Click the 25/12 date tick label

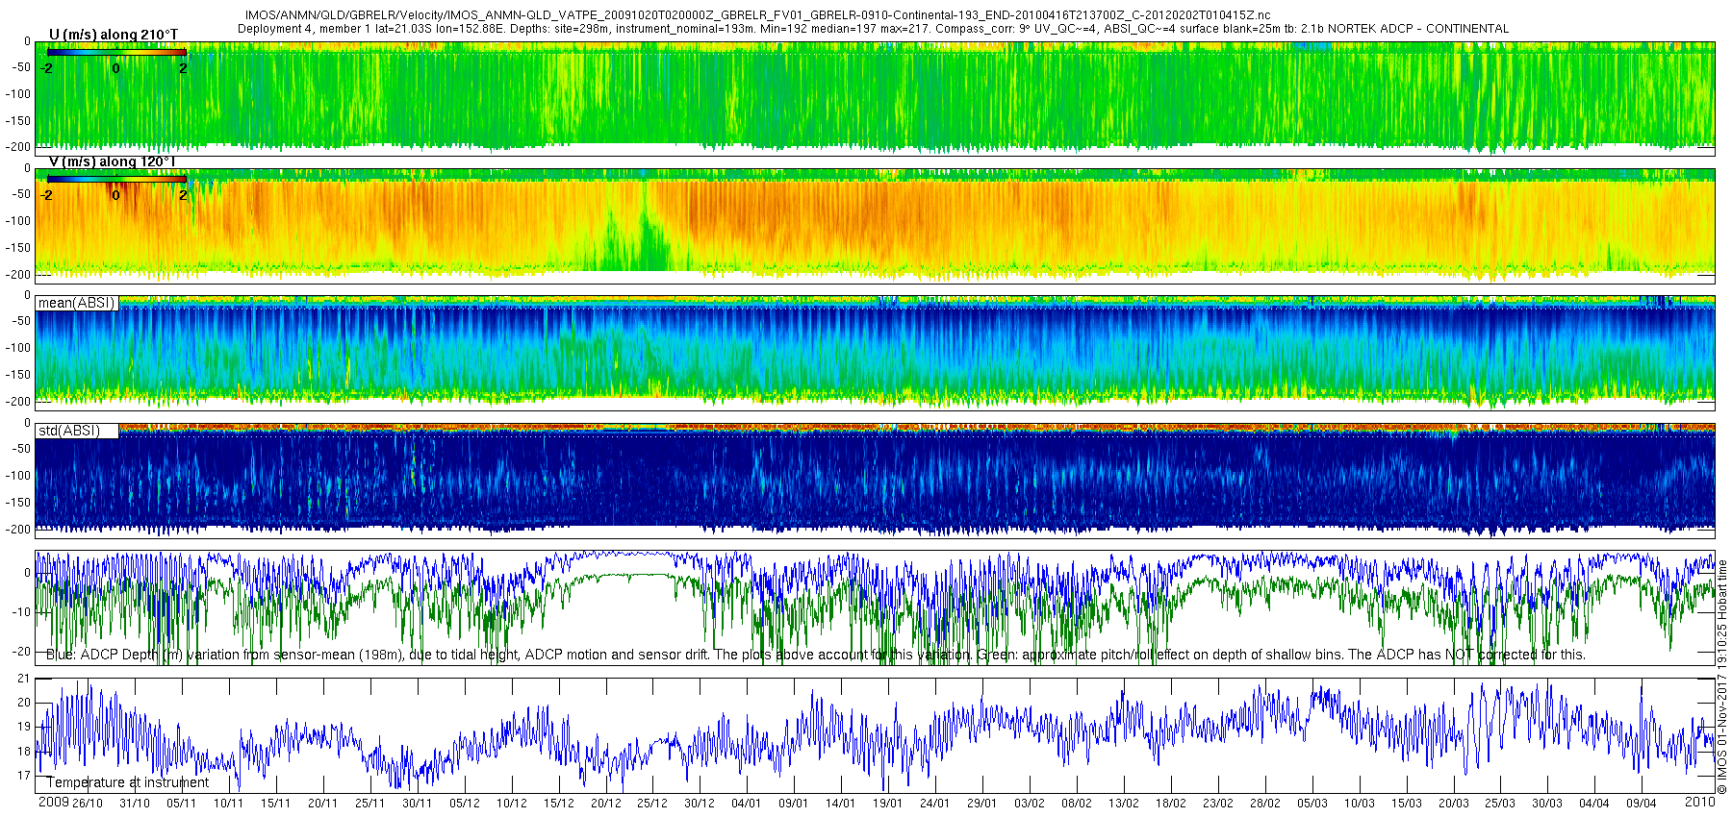652,804
